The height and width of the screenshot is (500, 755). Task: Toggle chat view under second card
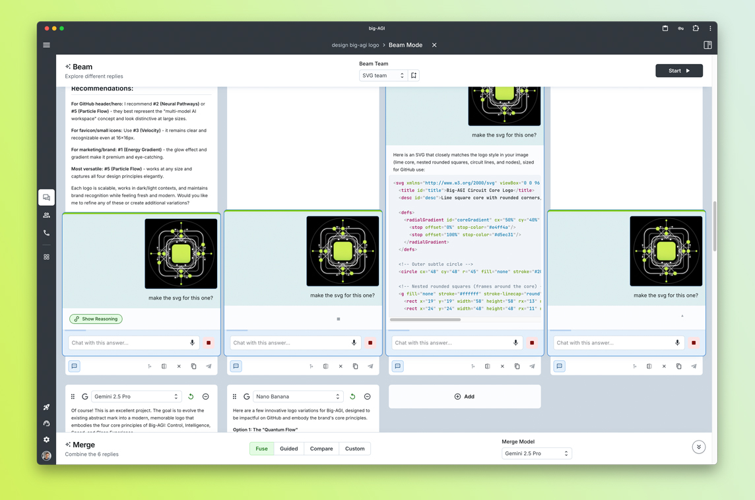[x=236, y=366]
